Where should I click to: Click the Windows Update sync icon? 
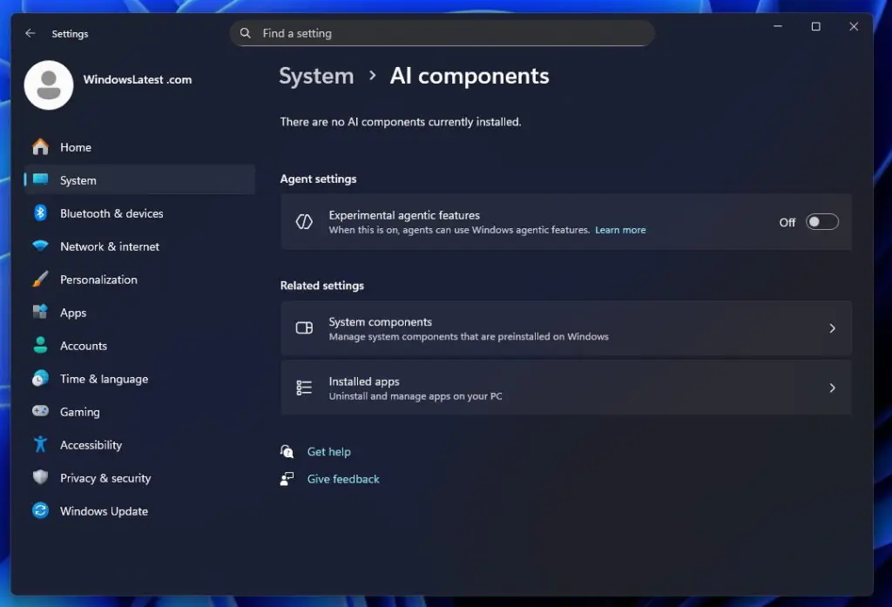click(x=40, y=511)
